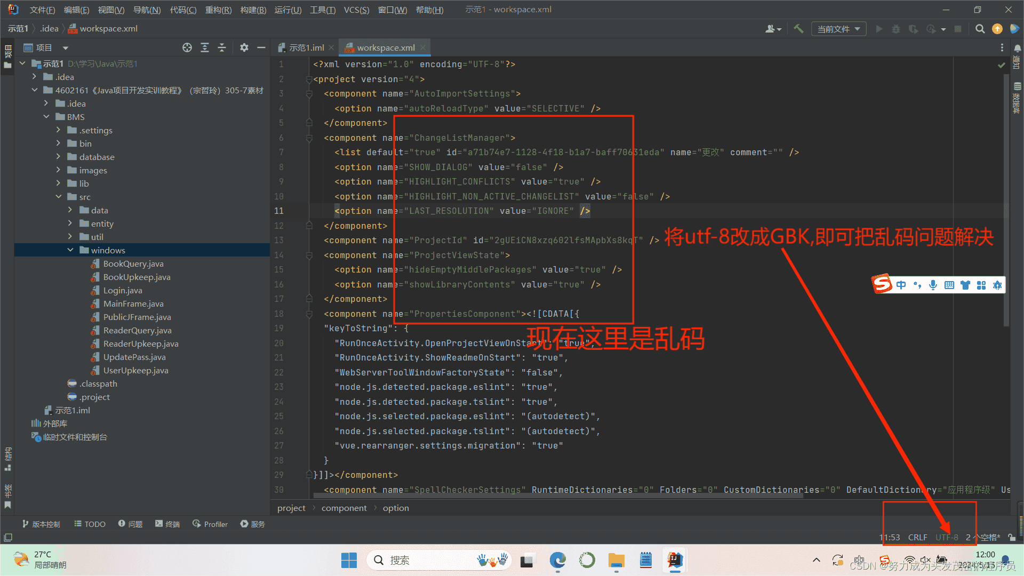Open the 问题 tool window

[130, 524]
